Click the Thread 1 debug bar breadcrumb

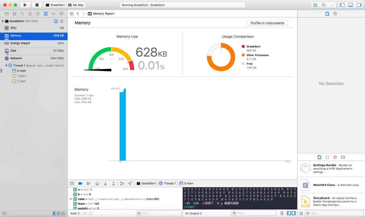[167, 183]
